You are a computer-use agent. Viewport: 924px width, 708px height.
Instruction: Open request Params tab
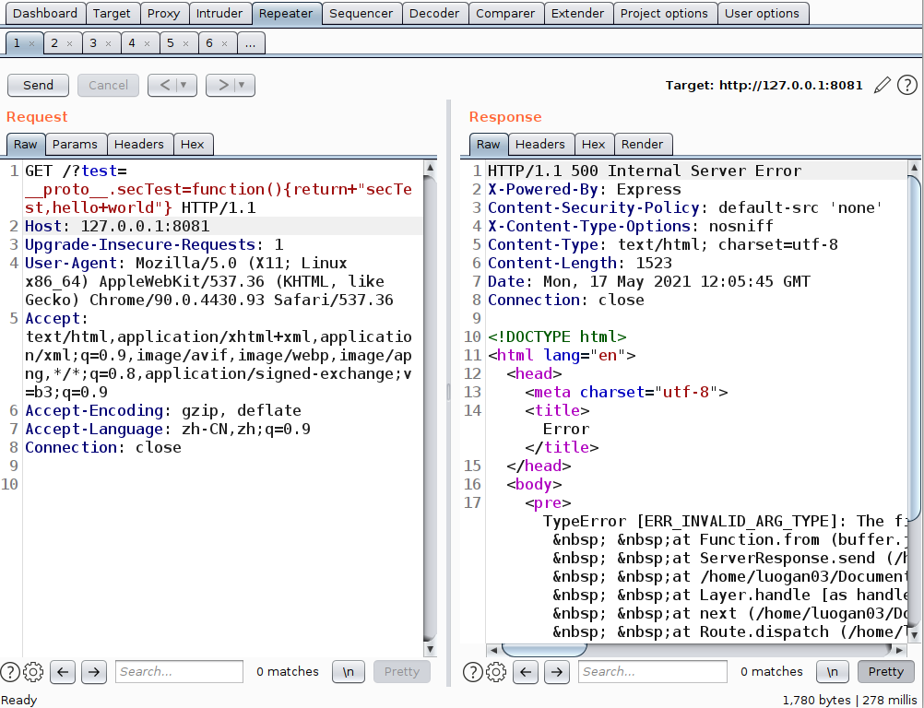click(x=76, y=144)
